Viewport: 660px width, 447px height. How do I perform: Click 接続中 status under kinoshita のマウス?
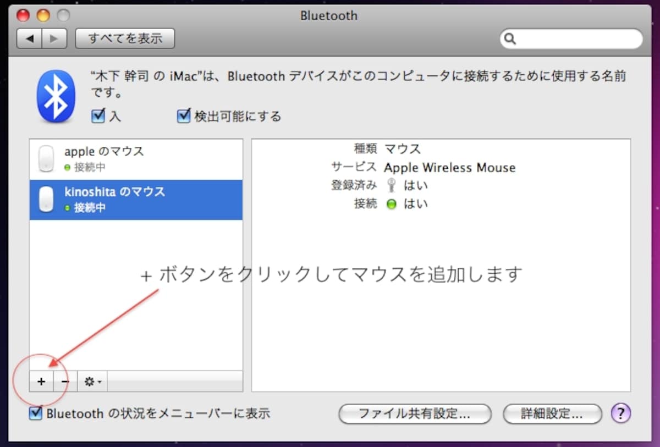pyautogui.click(x=90, y=208)
